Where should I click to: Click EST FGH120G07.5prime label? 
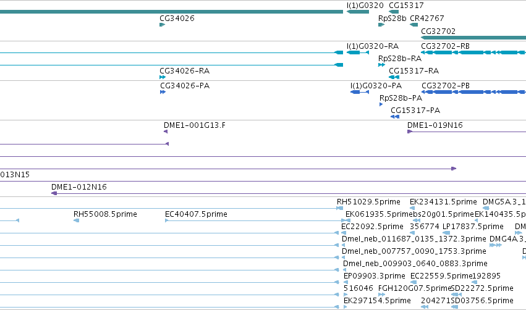tap(415, 288)
